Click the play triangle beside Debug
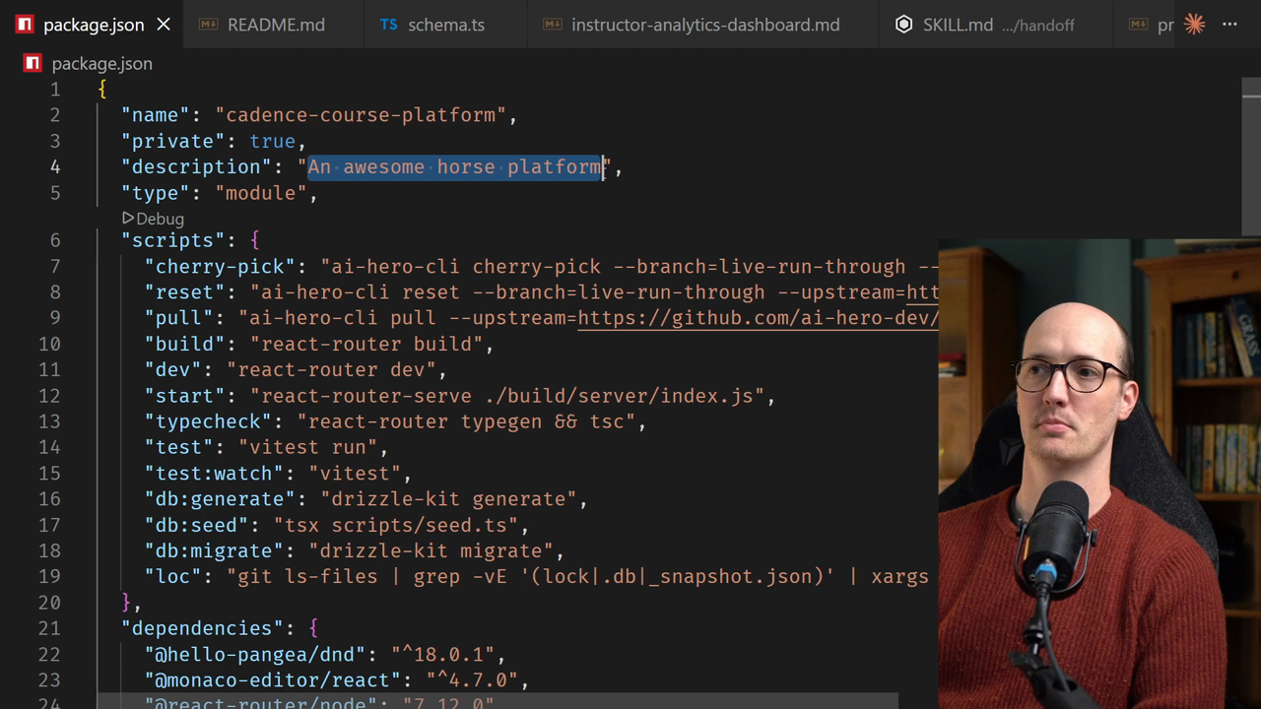This screenshot has width=1261, height=709. point(128,218)
